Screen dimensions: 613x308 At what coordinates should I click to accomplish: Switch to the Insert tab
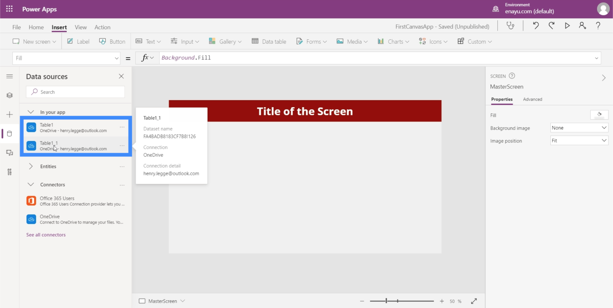tap(59, 27)
